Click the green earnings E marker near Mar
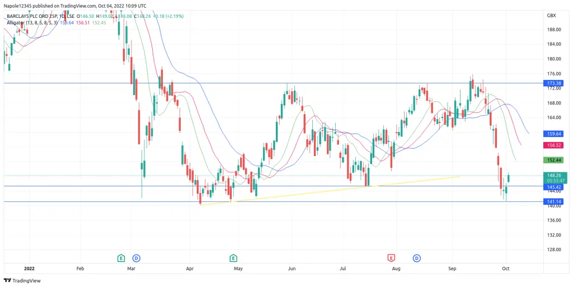This screenshot has width=573, height=287. (x=121, y=258)
